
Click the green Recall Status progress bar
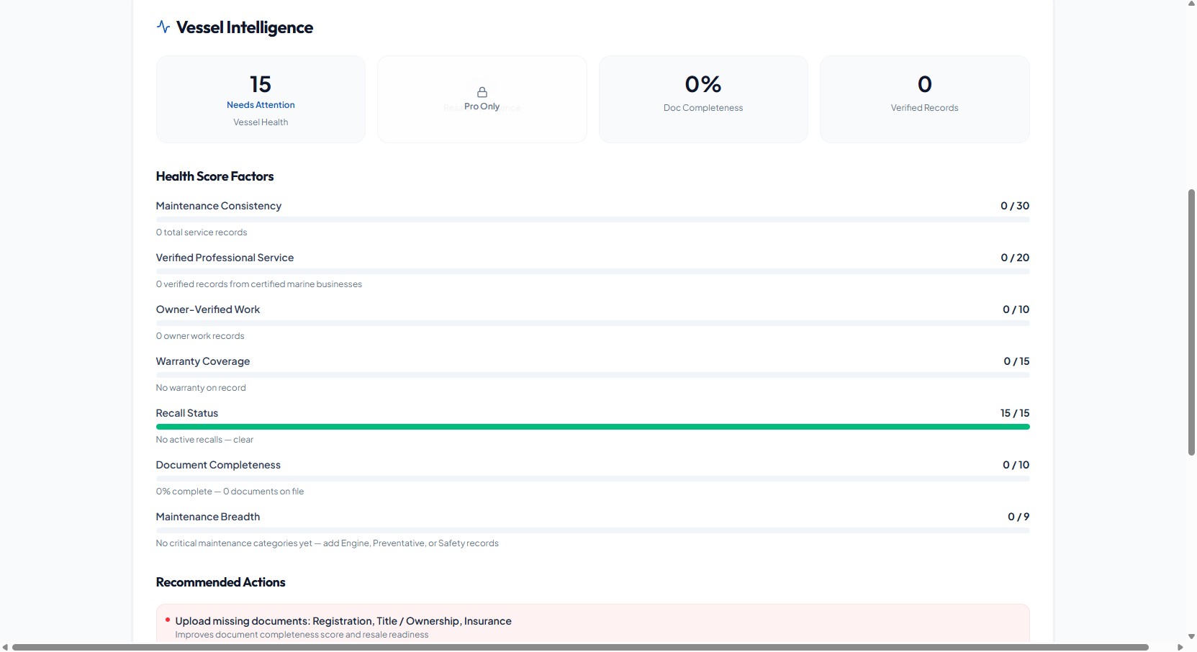pos(593,427)
